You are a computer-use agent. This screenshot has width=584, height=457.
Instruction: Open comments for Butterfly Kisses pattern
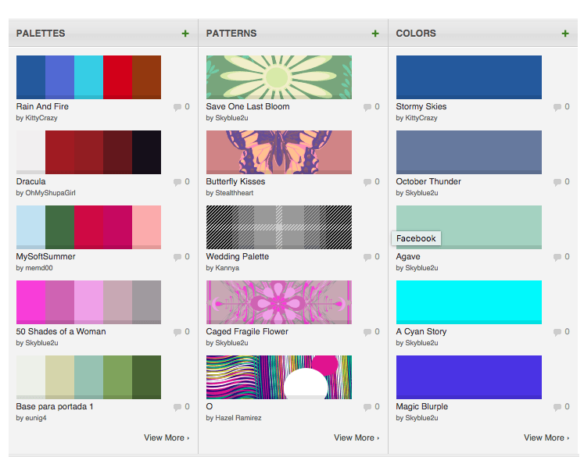tap(371, 181)
